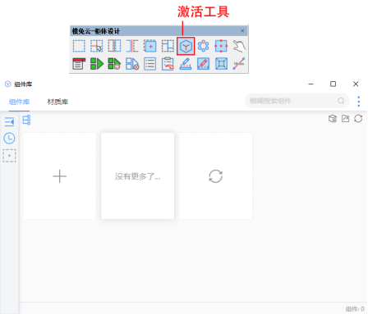
Task: Collapse the sidebar list panel icon
Action: pos(9,121)
